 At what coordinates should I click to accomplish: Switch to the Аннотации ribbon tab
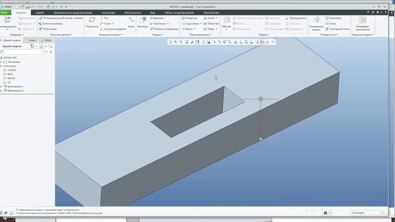click(x=109, y=12)
